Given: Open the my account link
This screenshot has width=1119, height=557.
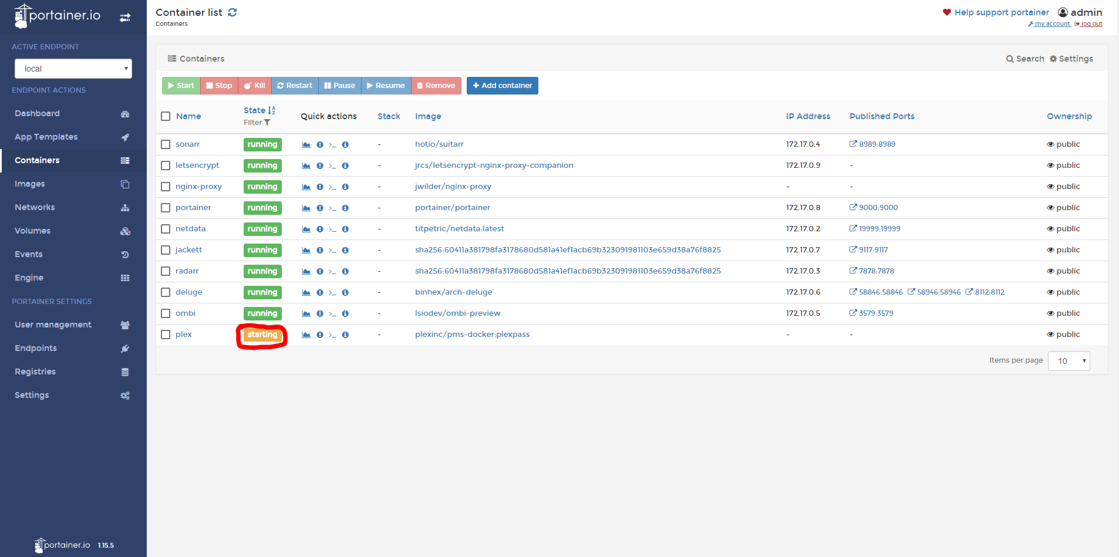Looking at the screenshot, I should 1049,24.
